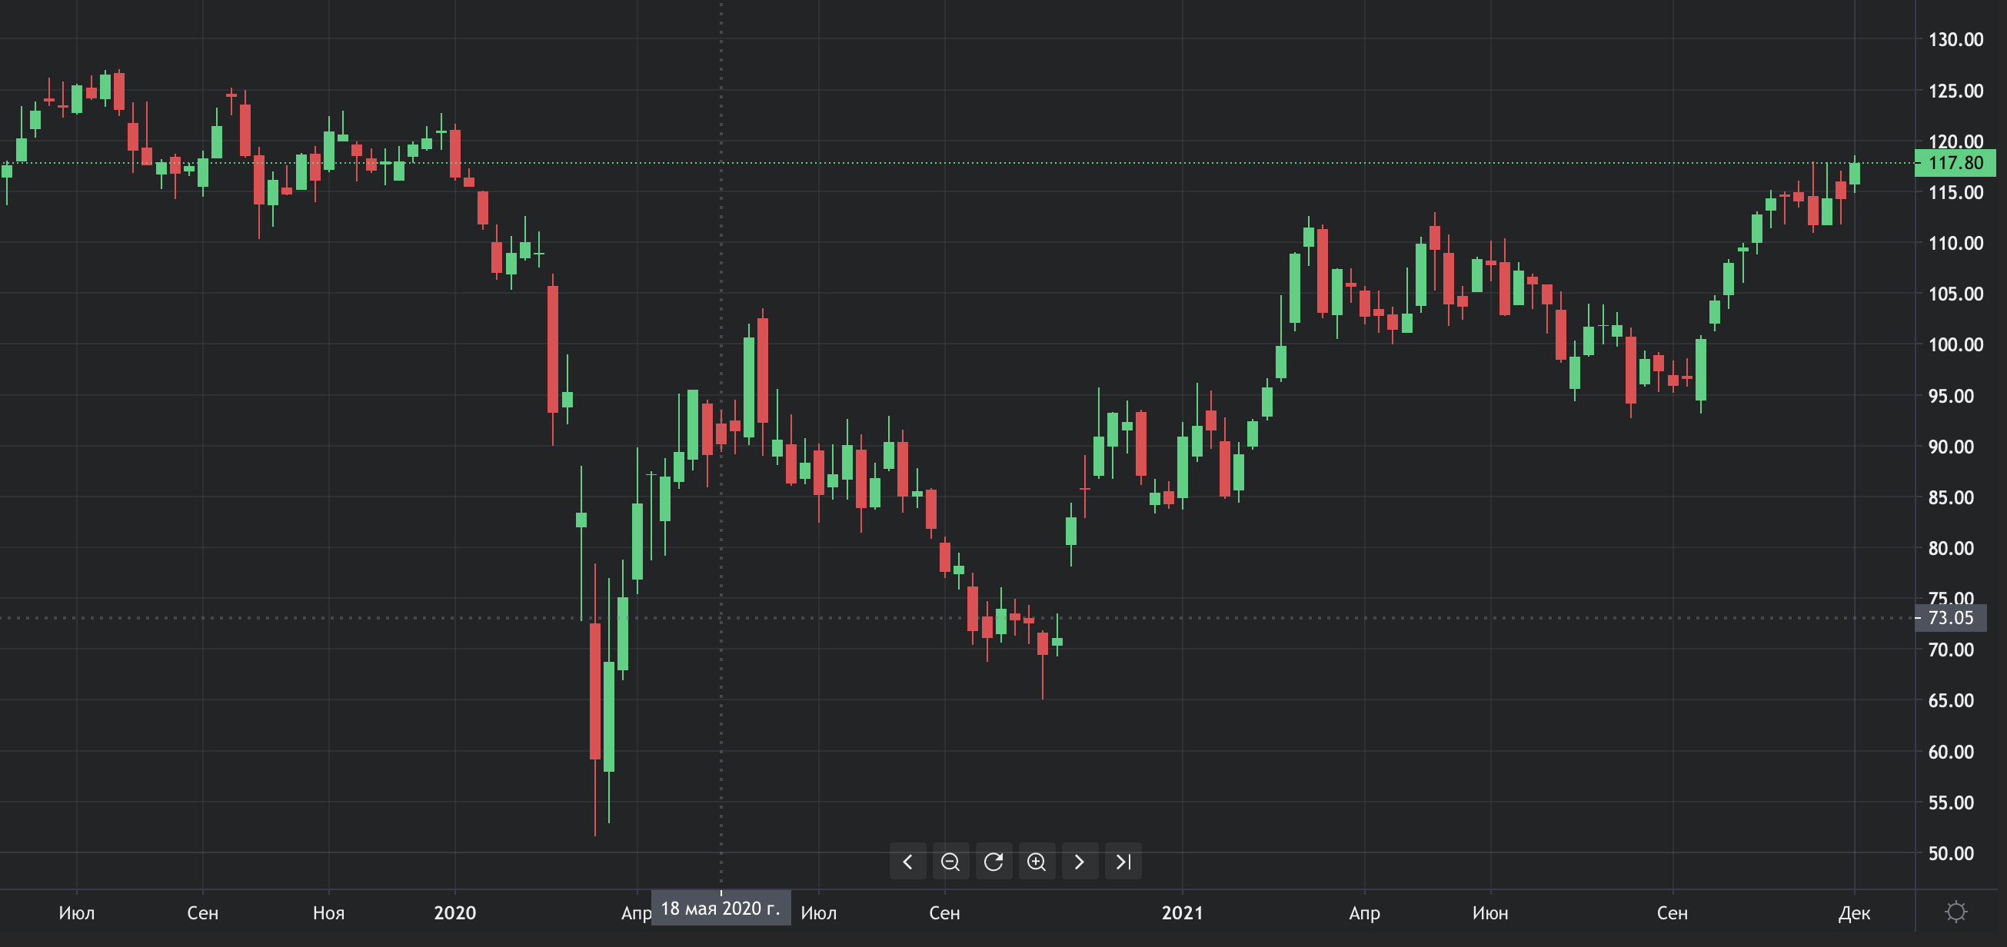
Task: Zoom out of the chart
Action: click(x=950, y=862)
